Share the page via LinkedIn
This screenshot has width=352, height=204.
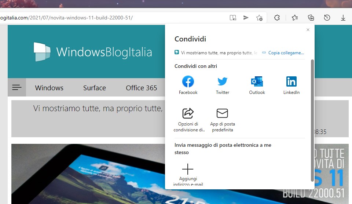point(291,85)
